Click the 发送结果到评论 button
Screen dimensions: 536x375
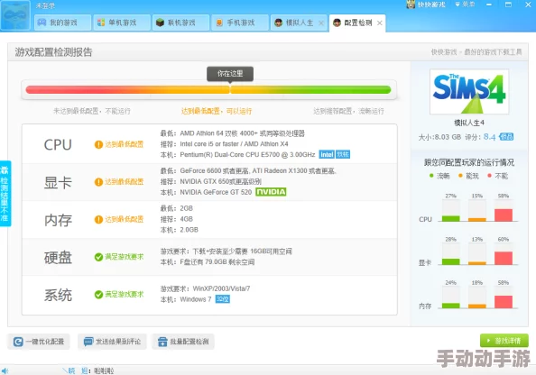[112, 342]
